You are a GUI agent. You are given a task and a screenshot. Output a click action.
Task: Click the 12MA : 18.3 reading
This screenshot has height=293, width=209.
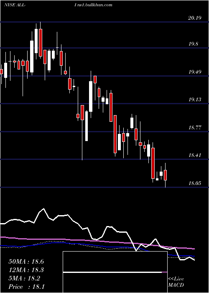tap(26, 270)
